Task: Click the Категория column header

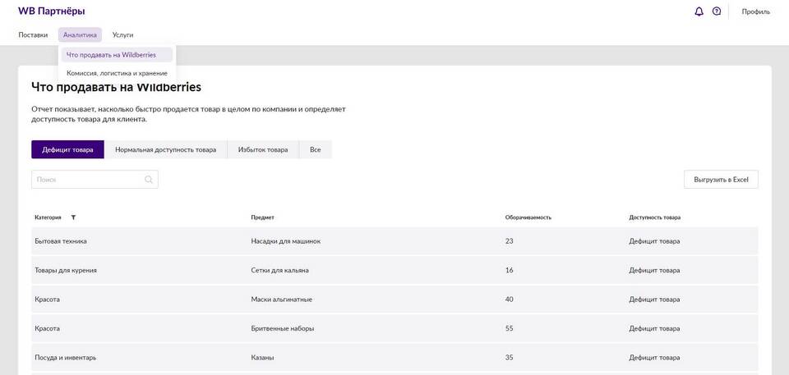Action: [x=48, y=217]
